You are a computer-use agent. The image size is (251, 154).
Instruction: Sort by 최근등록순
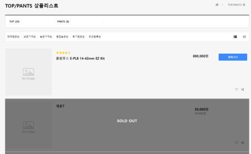pos(95,37)
